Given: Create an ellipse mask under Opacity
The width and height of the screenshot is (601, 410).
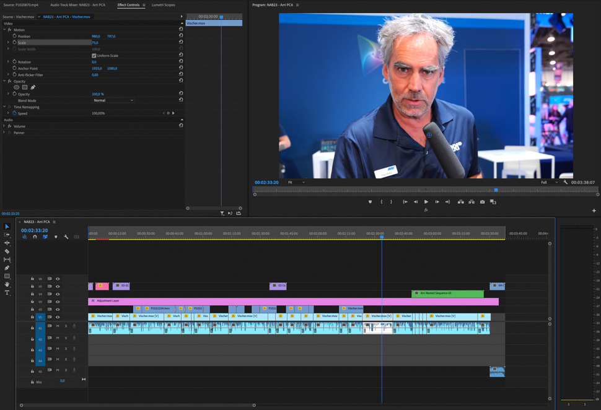Looking at the screenshot, I should (17, 87).
